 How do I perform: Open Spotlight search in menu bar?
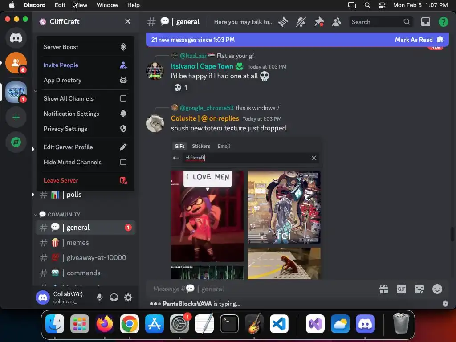click(367, 5)
